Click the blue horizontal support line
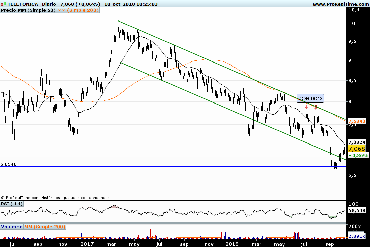The height and width of the screenshot is (247, 370). [x=173, y=167]
